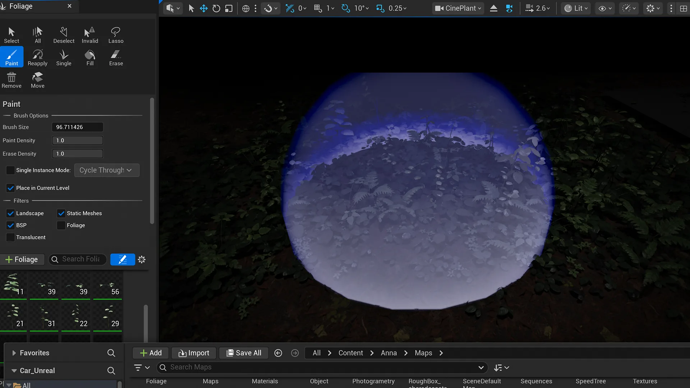
Task: Open camera speed 2.6 dropdown
Action: tap(538, 8)
